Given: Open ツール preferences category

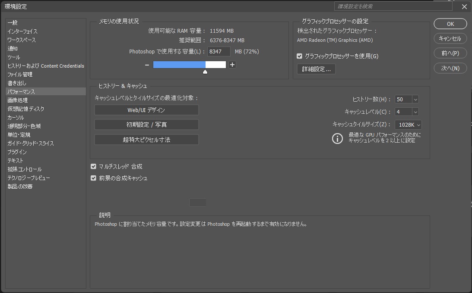Looking at the screenshot, I should coord(46,57).
